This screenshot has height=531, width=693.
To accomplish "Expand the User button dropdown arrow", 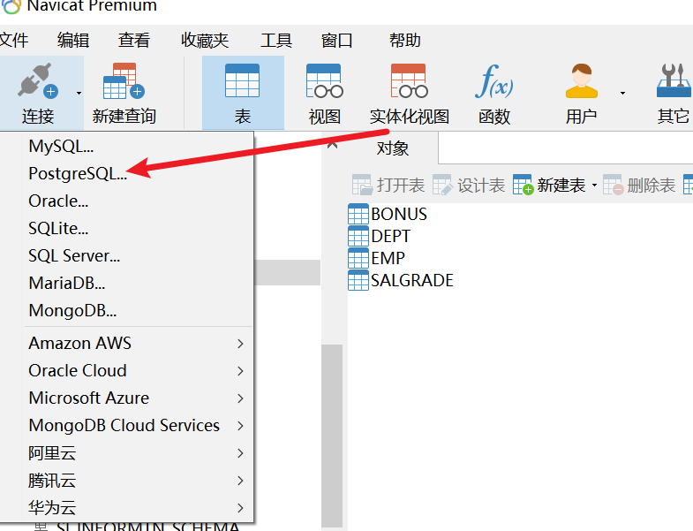I will coord(622,93).
